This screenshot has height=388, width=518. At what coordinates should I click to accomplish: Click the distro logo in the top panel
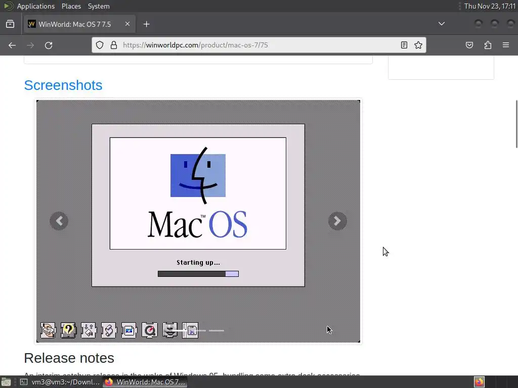click(x=8, y=6)
